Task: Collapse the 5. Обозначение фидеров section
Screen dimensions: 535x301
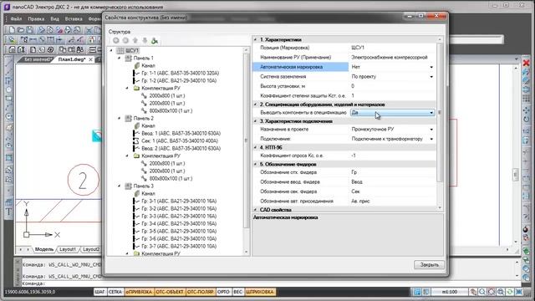Action: click(255, 164)
